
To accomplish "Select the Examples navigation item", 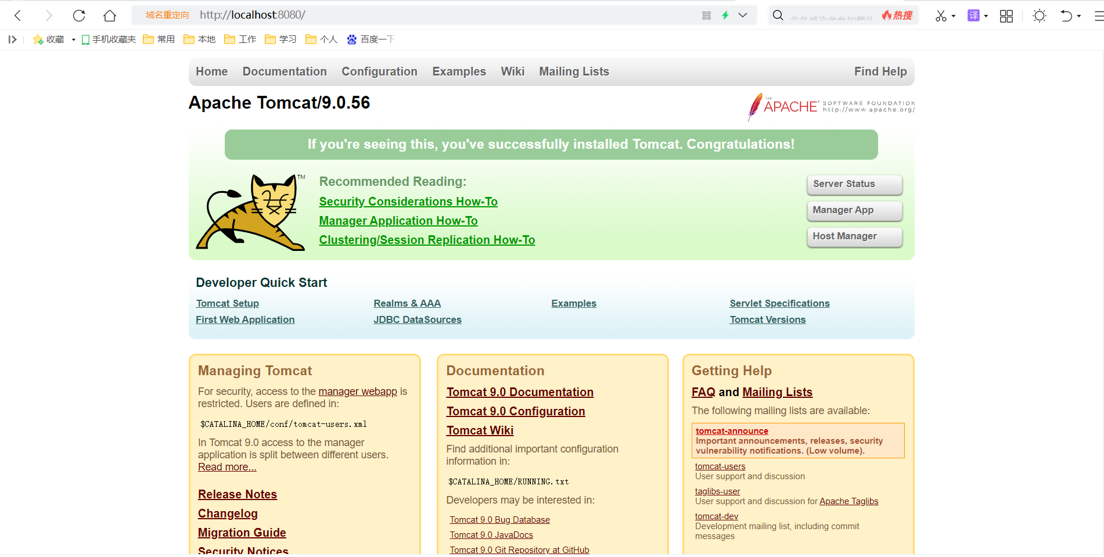I will [x=459, y=71].
